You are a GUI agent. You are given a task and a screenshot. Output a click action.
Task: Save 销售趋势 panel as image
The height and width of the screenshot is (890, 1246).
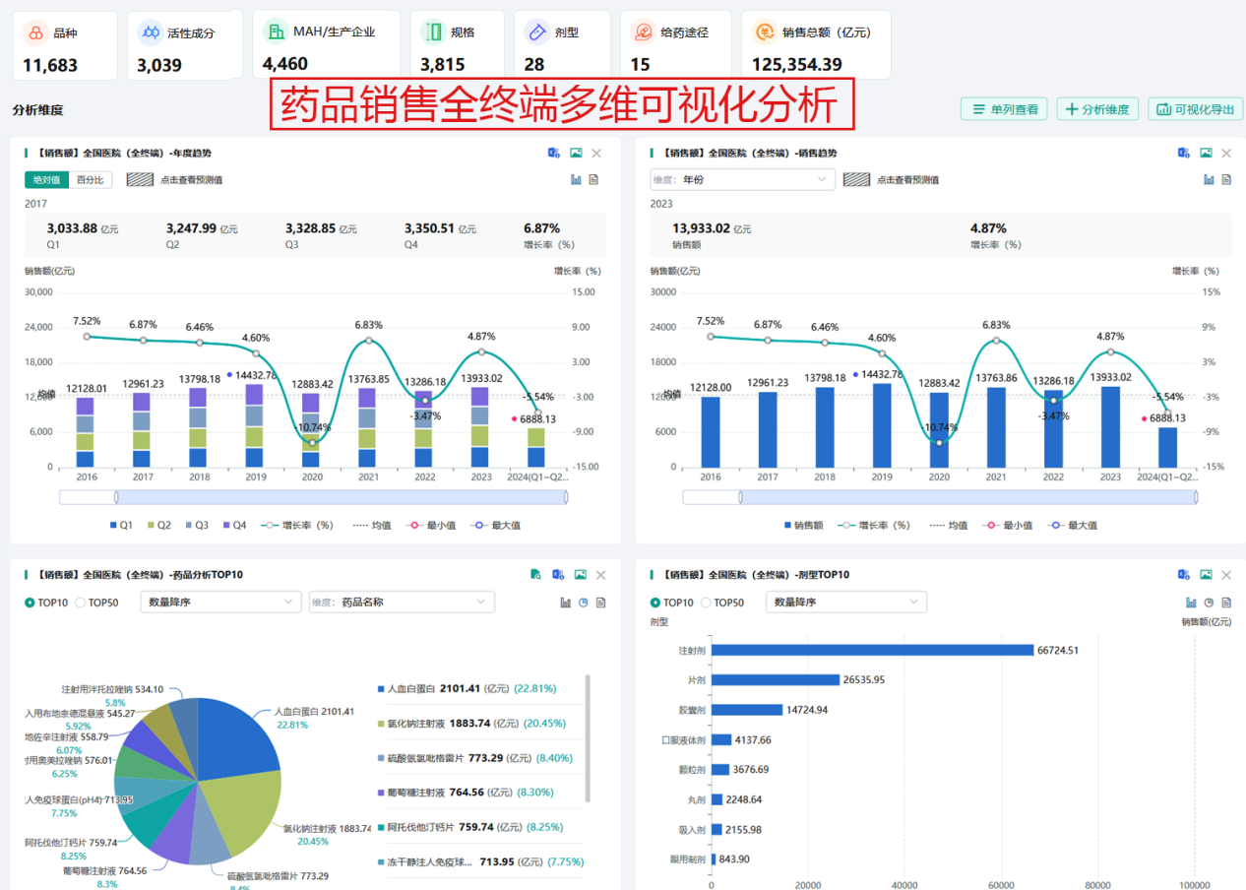(1207, 153)
